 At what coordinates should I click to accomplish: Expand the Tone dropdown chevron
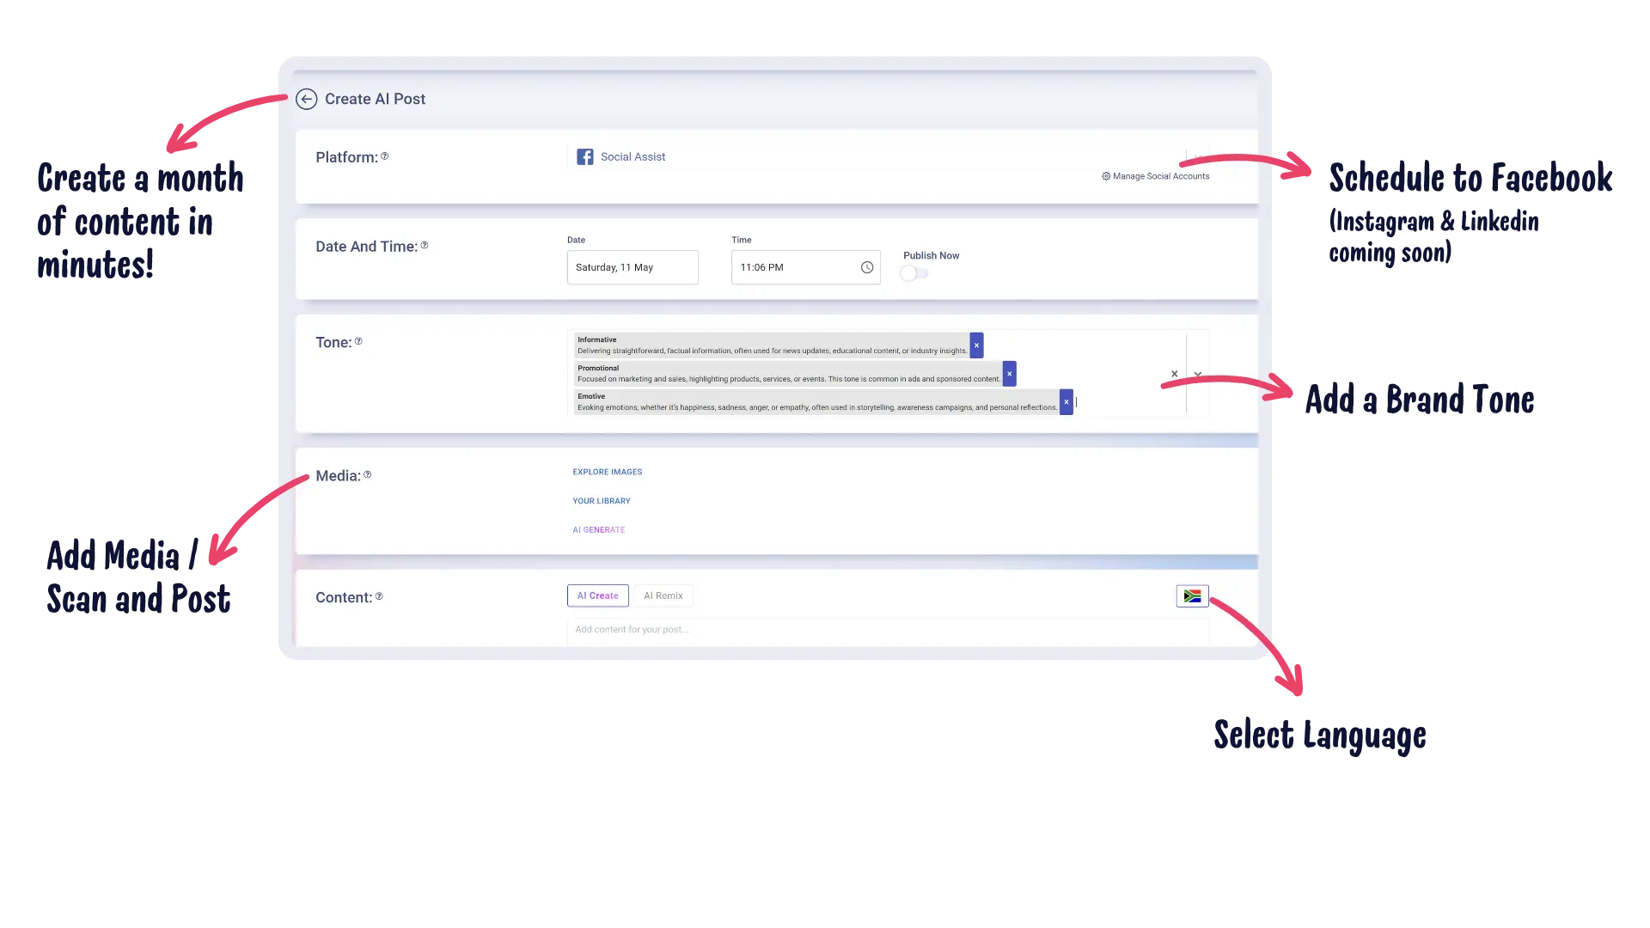pos(1198,374)
